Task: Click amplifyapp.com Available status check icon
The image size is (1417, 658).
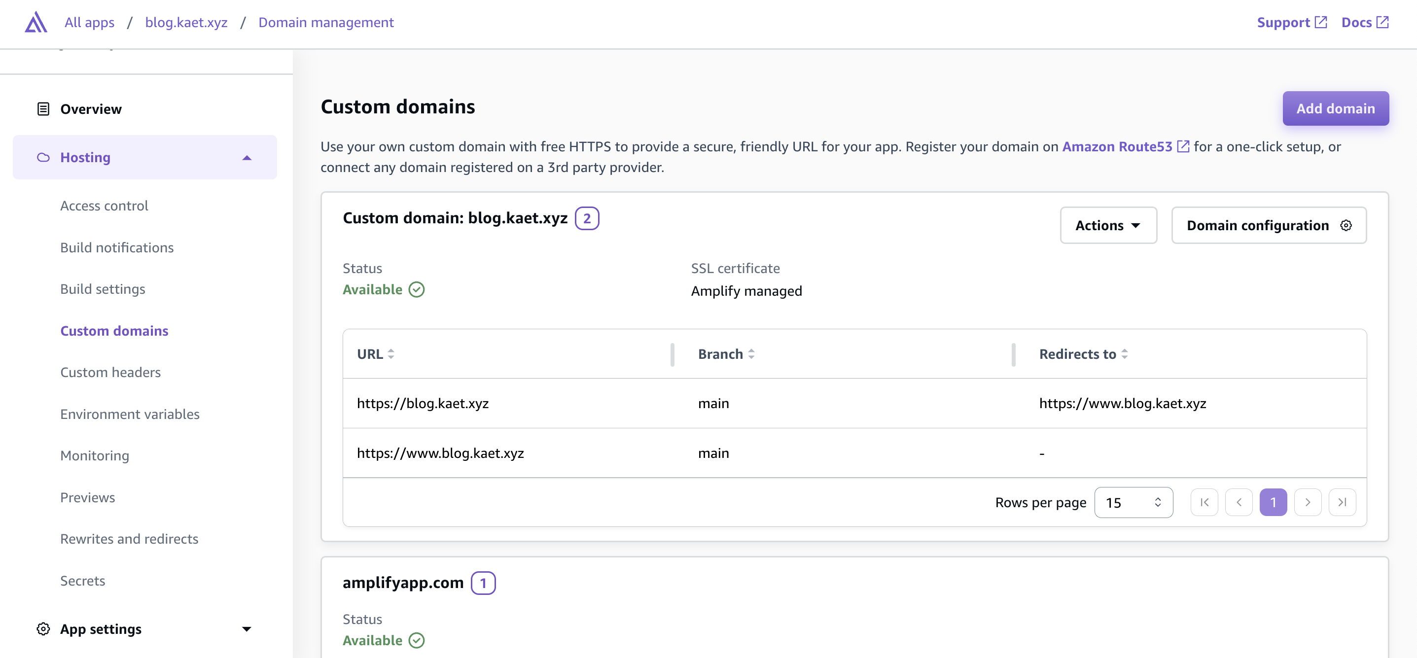Action: (417, 640)
